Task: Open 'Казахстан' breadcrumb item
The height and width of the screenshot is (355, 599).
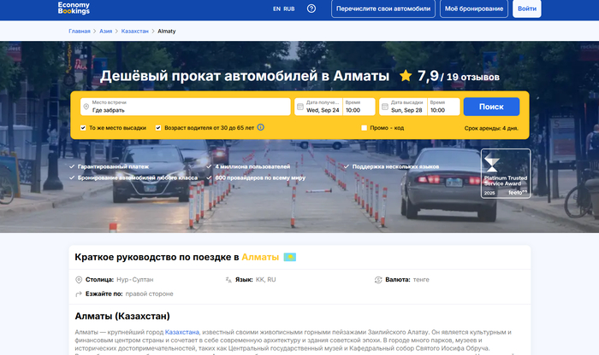Action: [x=134, y=31]
